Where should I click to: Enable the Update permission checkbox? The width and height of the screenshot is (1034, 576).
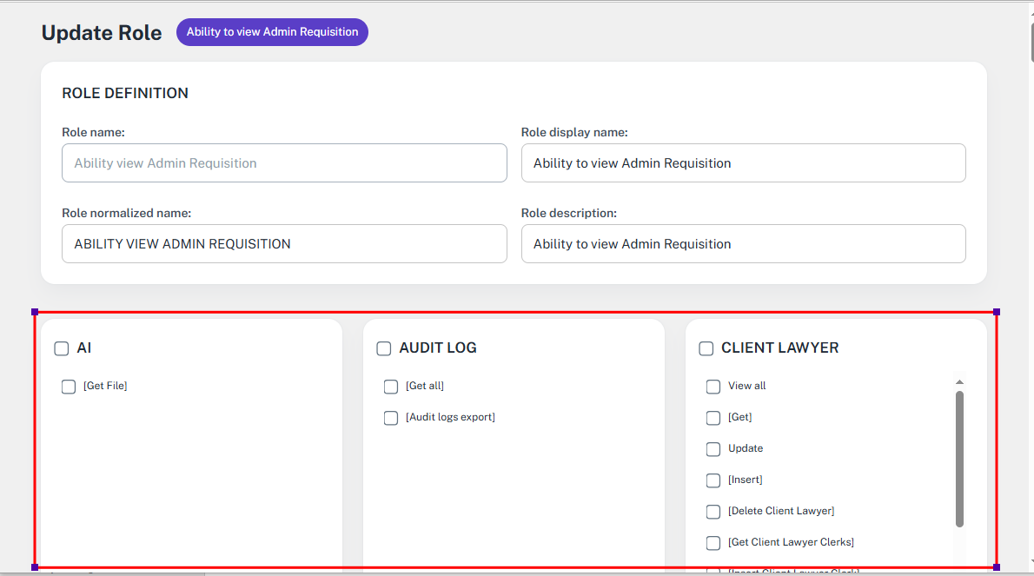(713, 449)
